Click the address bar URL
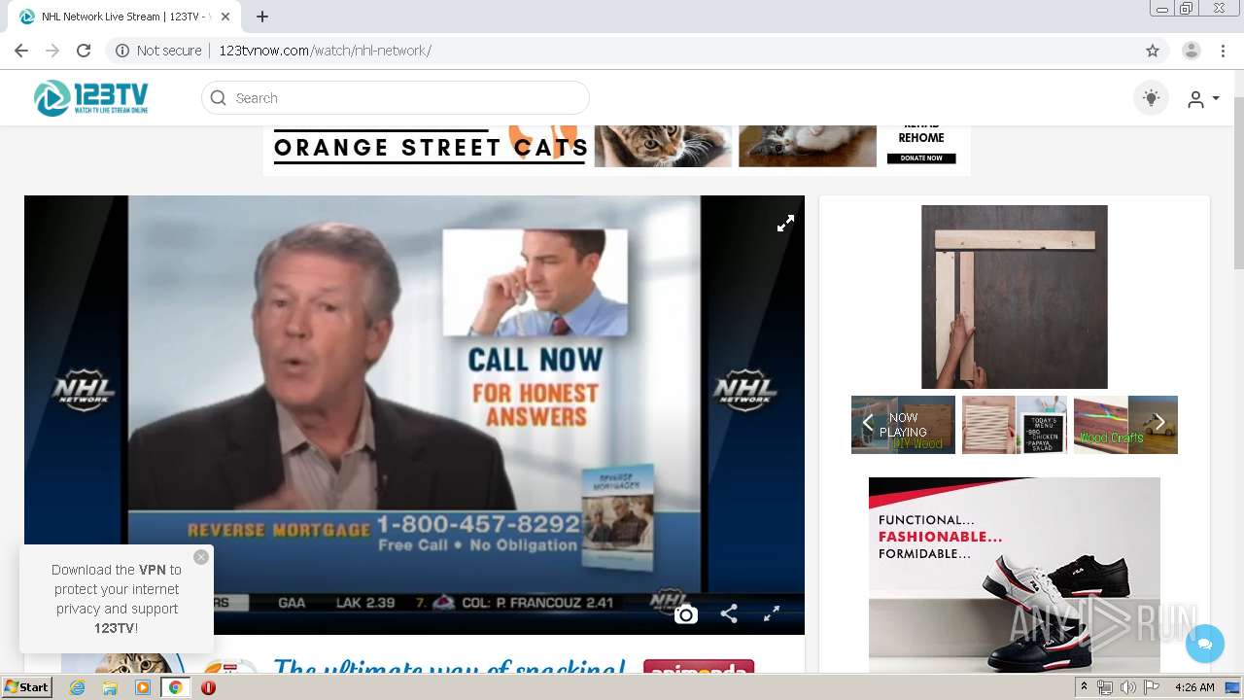1244x700 pixels. [325, 51]
